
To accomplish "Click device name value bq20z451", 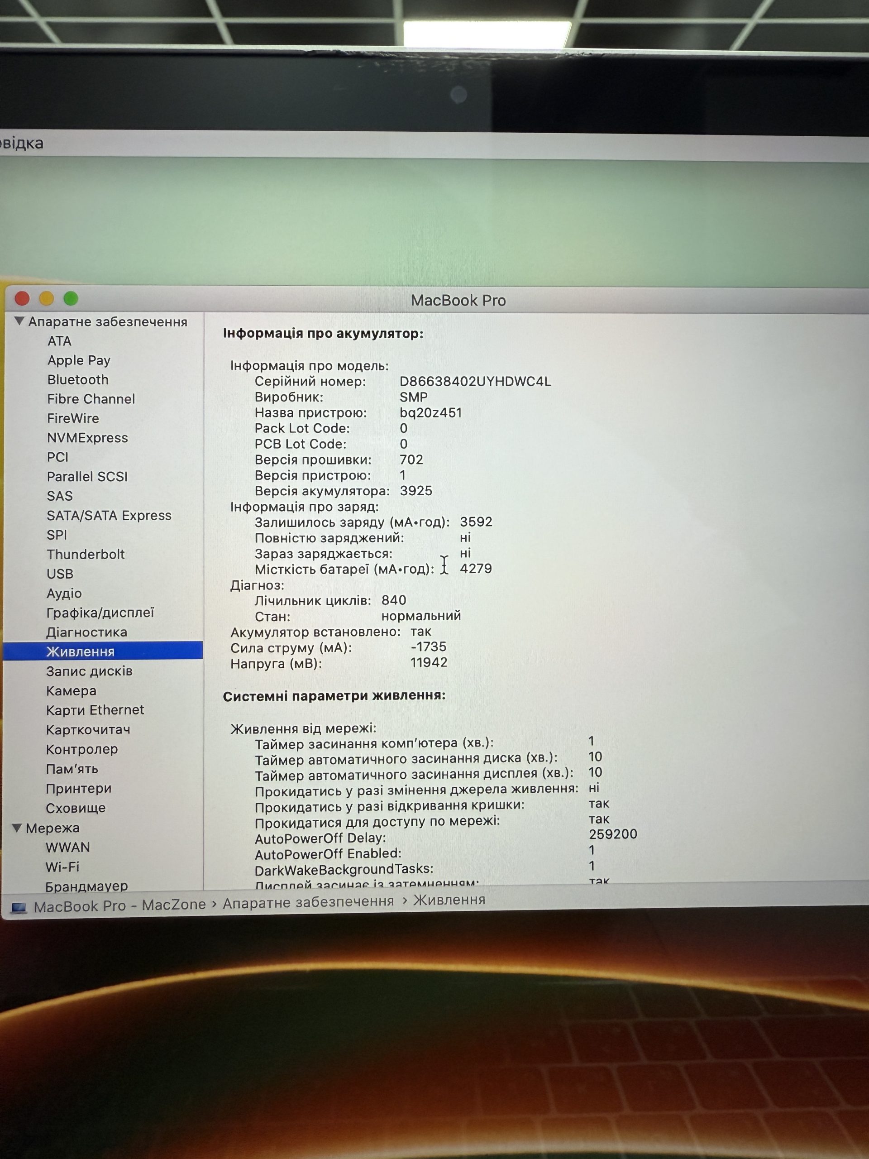I will coord(430,413).
